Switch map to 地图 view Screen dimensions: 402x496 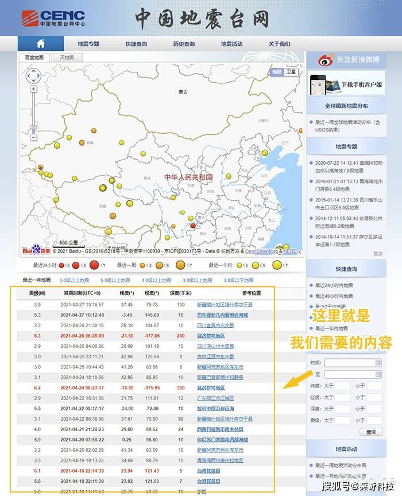pyautogui.click(x=277, y=72)
